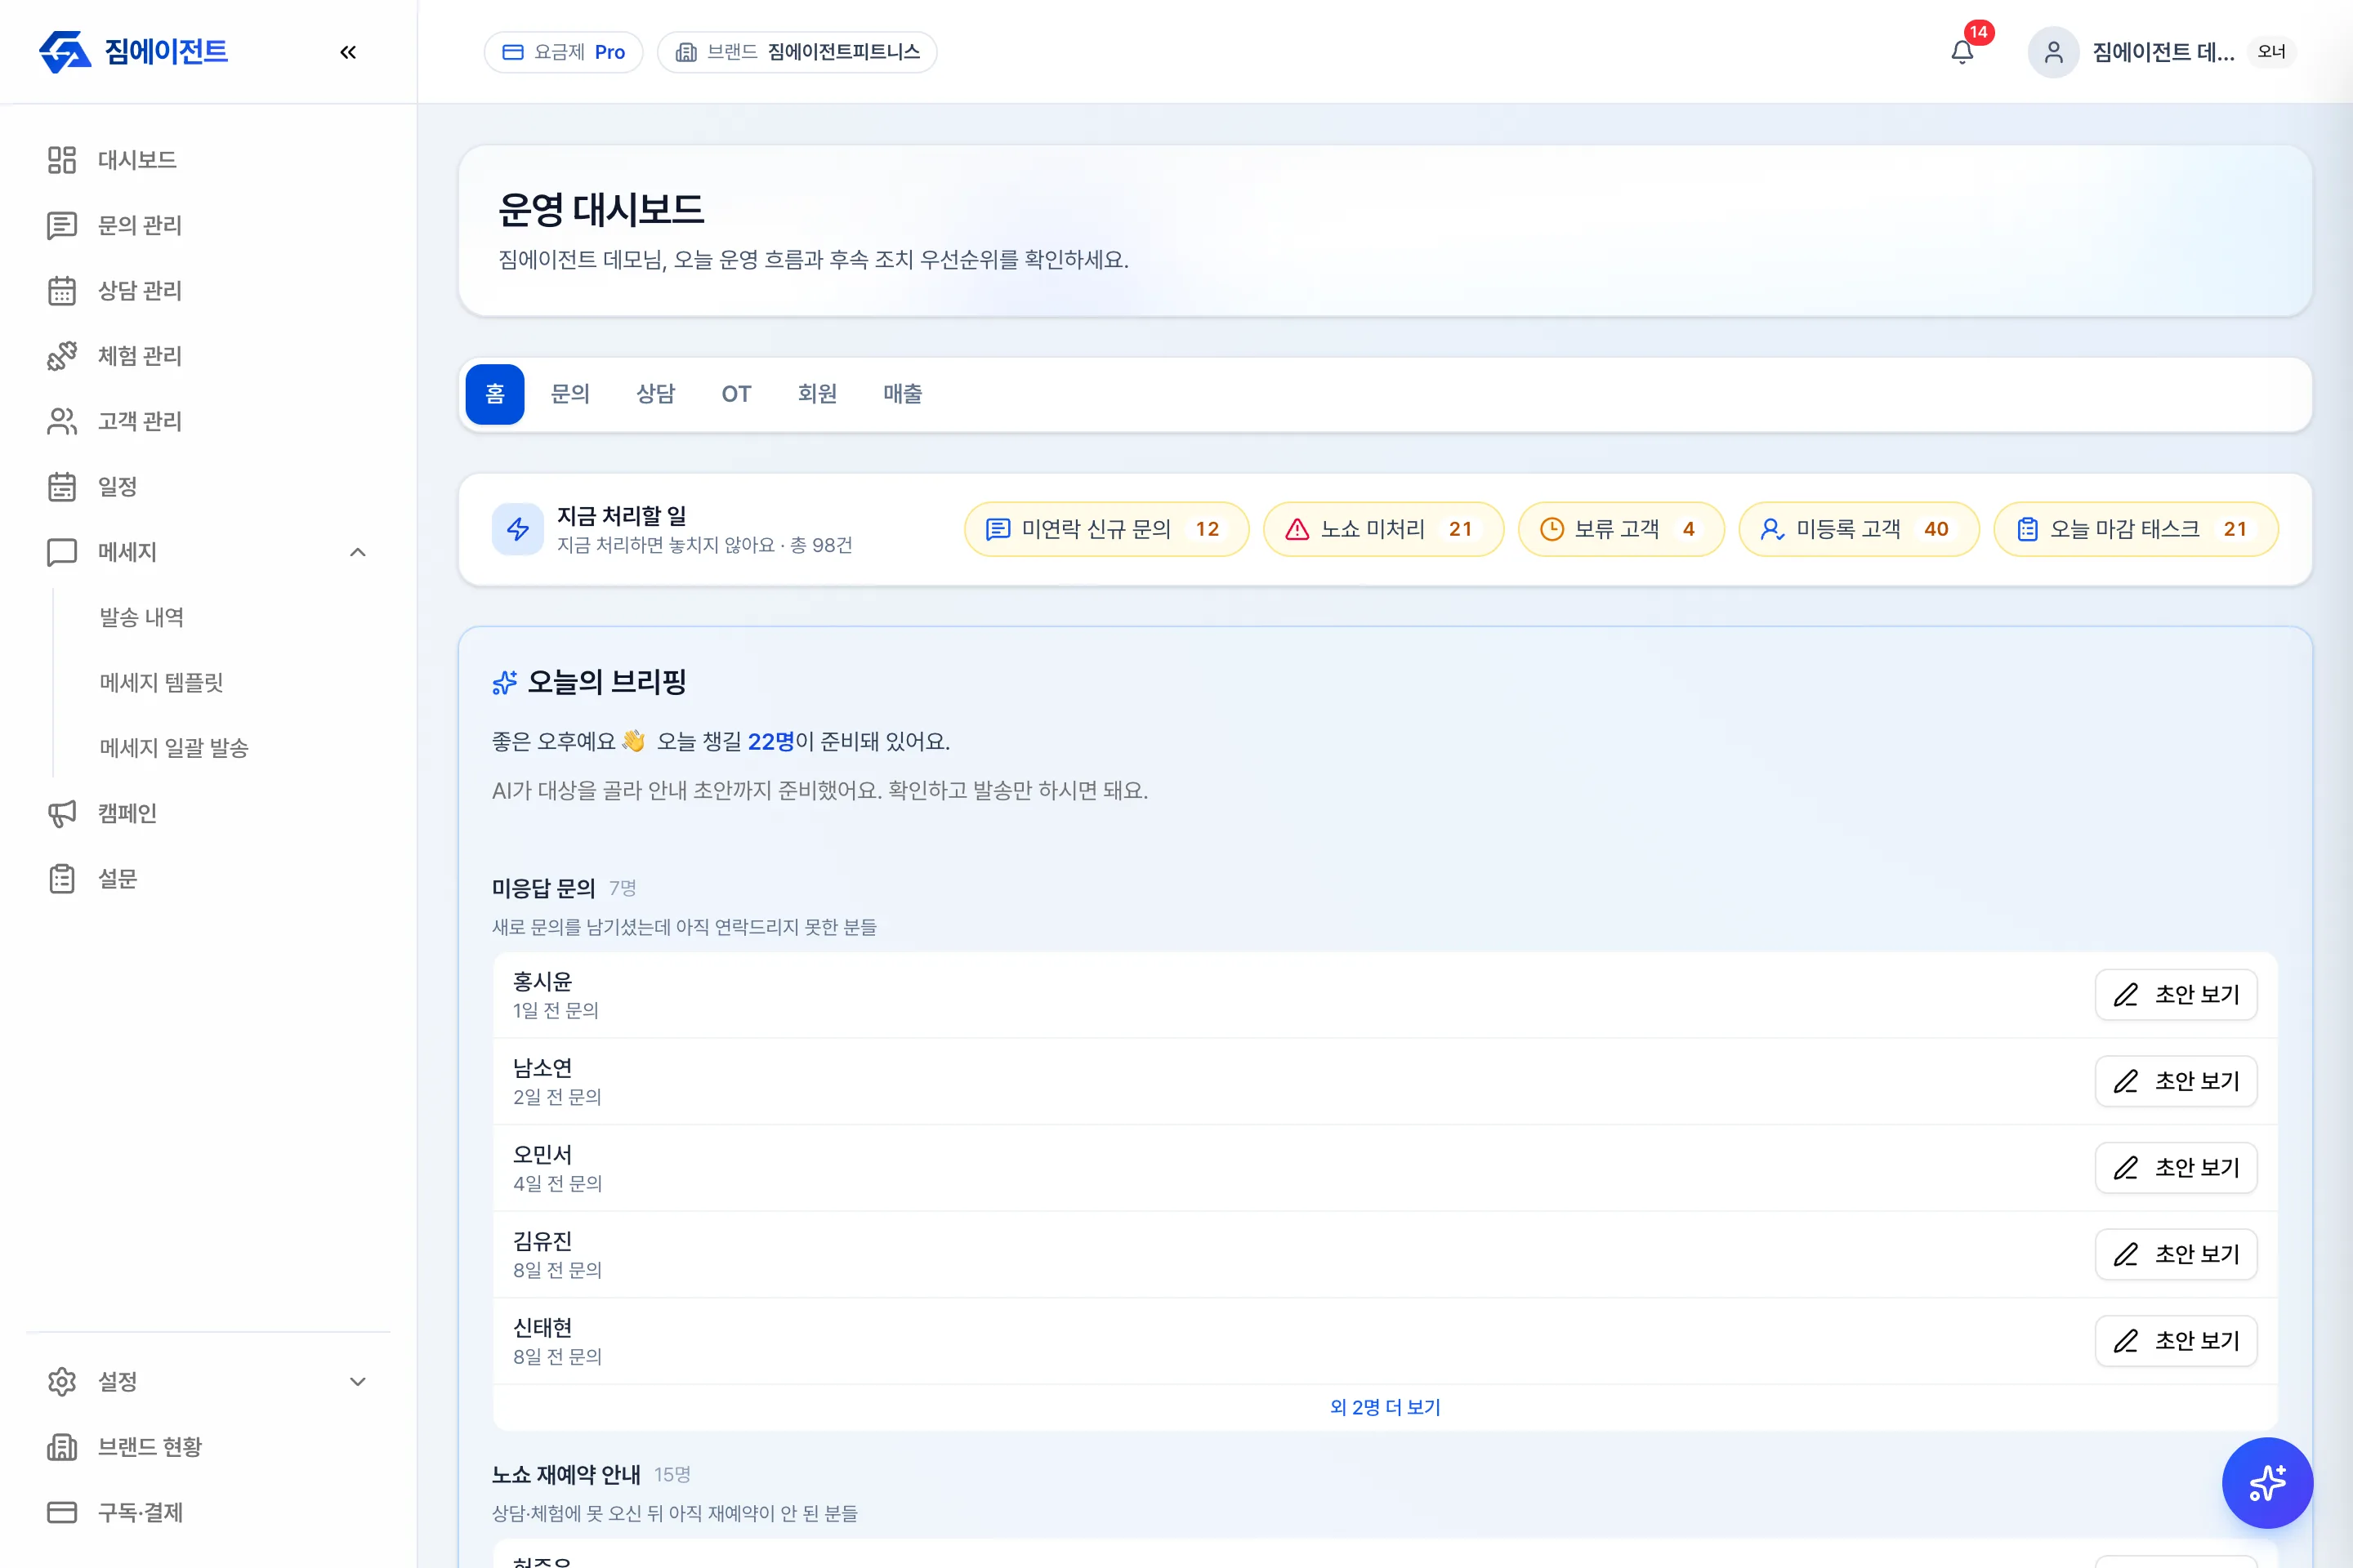
Task: Open 메세지 템플릿 submenu item
Action: 161,683
